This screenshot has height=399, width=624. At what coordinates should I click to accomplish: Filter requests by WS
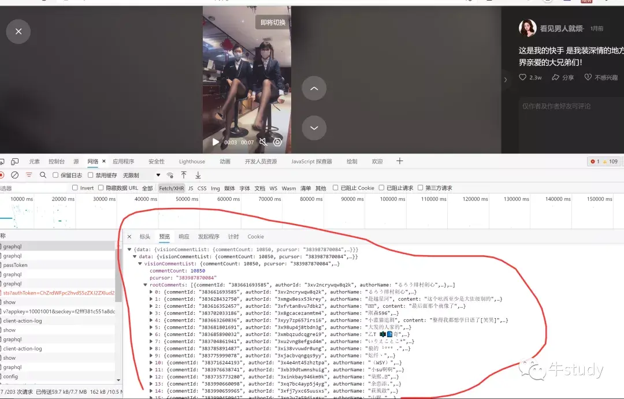[273, 188]
